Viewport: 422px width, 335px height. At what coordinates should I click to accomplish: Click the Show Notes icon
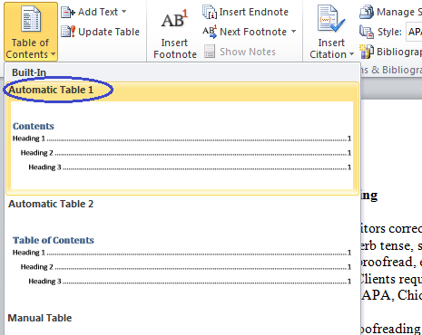(x=210, y=52)
